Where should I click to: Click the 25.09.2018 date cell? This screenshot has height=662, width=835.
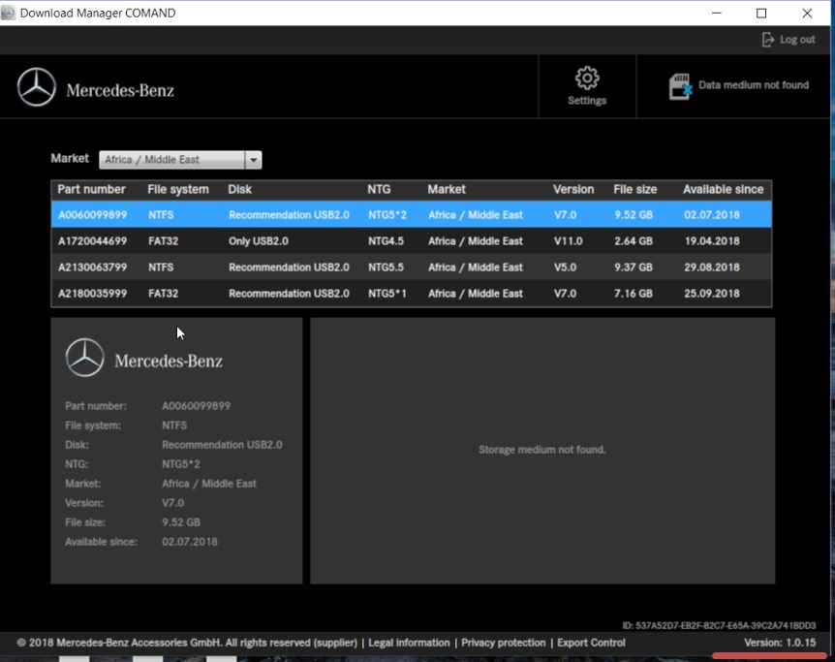pyautogui.click(x=711, y=293)
